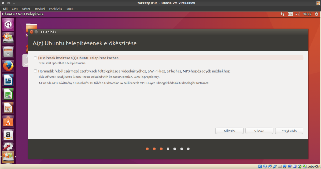
Task: Click the Ubuntu Dash search icon
Action: click(x=8, y=24)
